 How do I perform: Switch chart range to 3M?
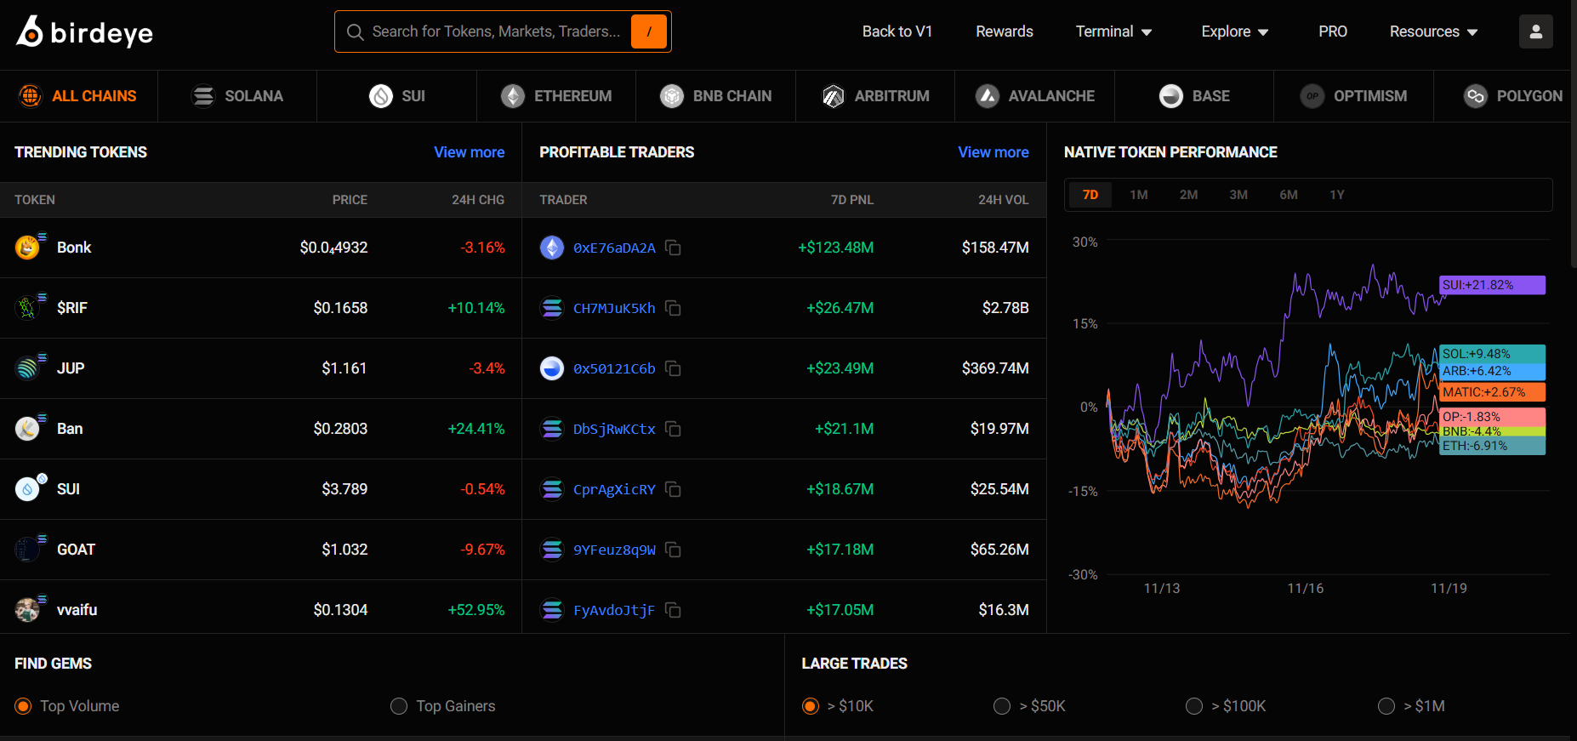1238,195
